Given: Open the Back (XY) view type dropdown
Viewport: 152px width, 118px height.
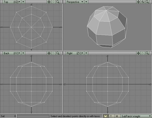Looking at the screenshot, I should (x=12, y=53).
